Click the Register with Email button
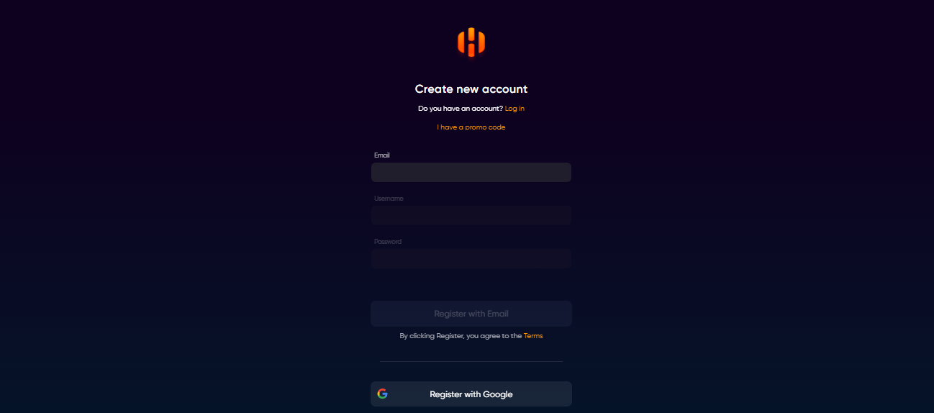The width and height of the screenshot is (934, 413). click(471, 314)
